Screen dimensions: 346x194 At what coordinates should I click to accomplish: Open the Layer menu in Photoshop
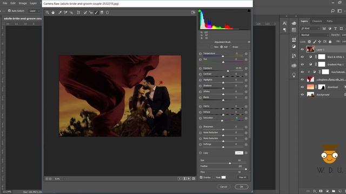34,3
